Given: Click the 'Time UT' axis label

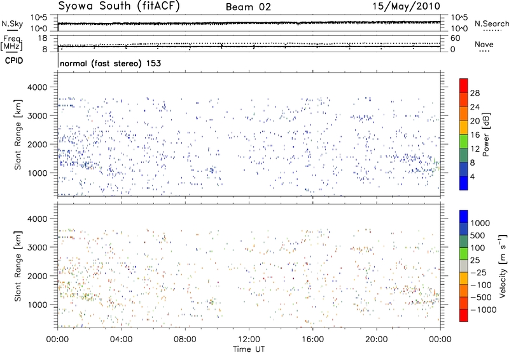Looking at the screenshot, I should tap(249, 349).
